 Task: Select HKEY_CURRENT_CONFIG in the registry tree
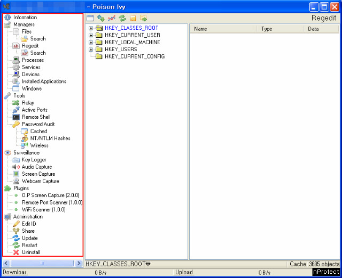tap(134, 56)
